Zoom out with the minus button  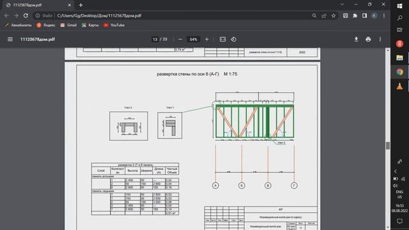[x=180, y=40]
